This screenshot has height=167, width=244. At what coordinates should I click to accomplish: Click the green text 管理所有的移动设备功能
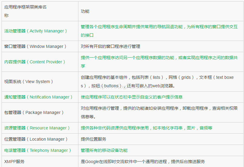pyautogui.click(x=104, y=150)
